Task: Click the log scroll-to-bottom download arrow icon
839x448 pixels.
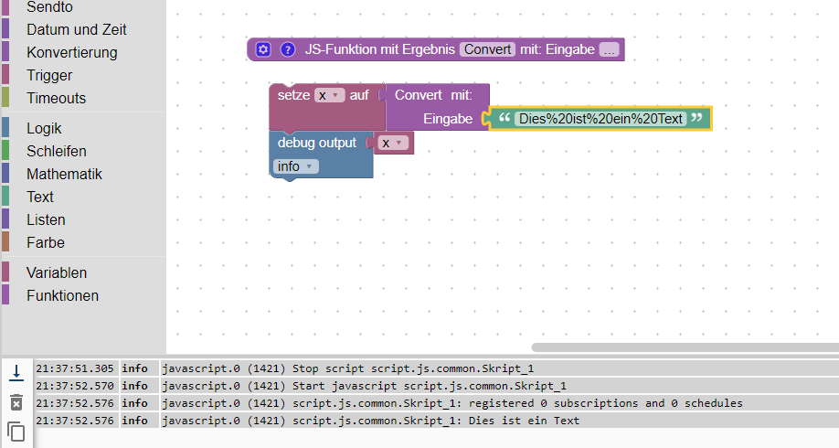Action: (x=16, y=372)
